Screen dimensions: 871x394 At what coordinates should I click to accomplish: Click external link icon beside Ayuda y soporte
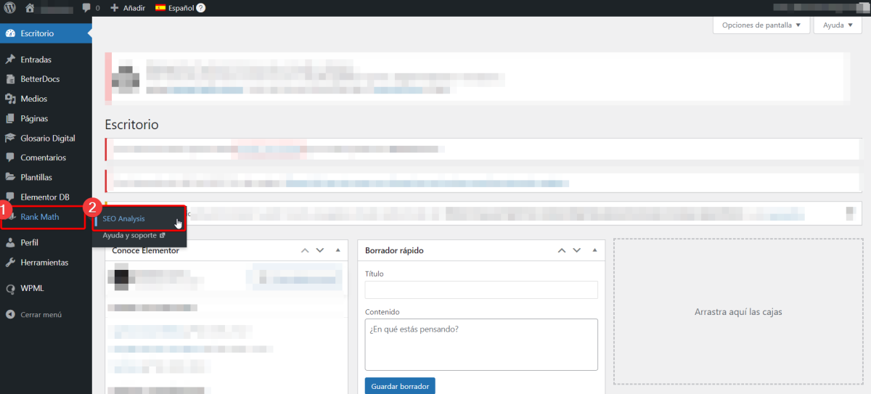tap(162, 236)
